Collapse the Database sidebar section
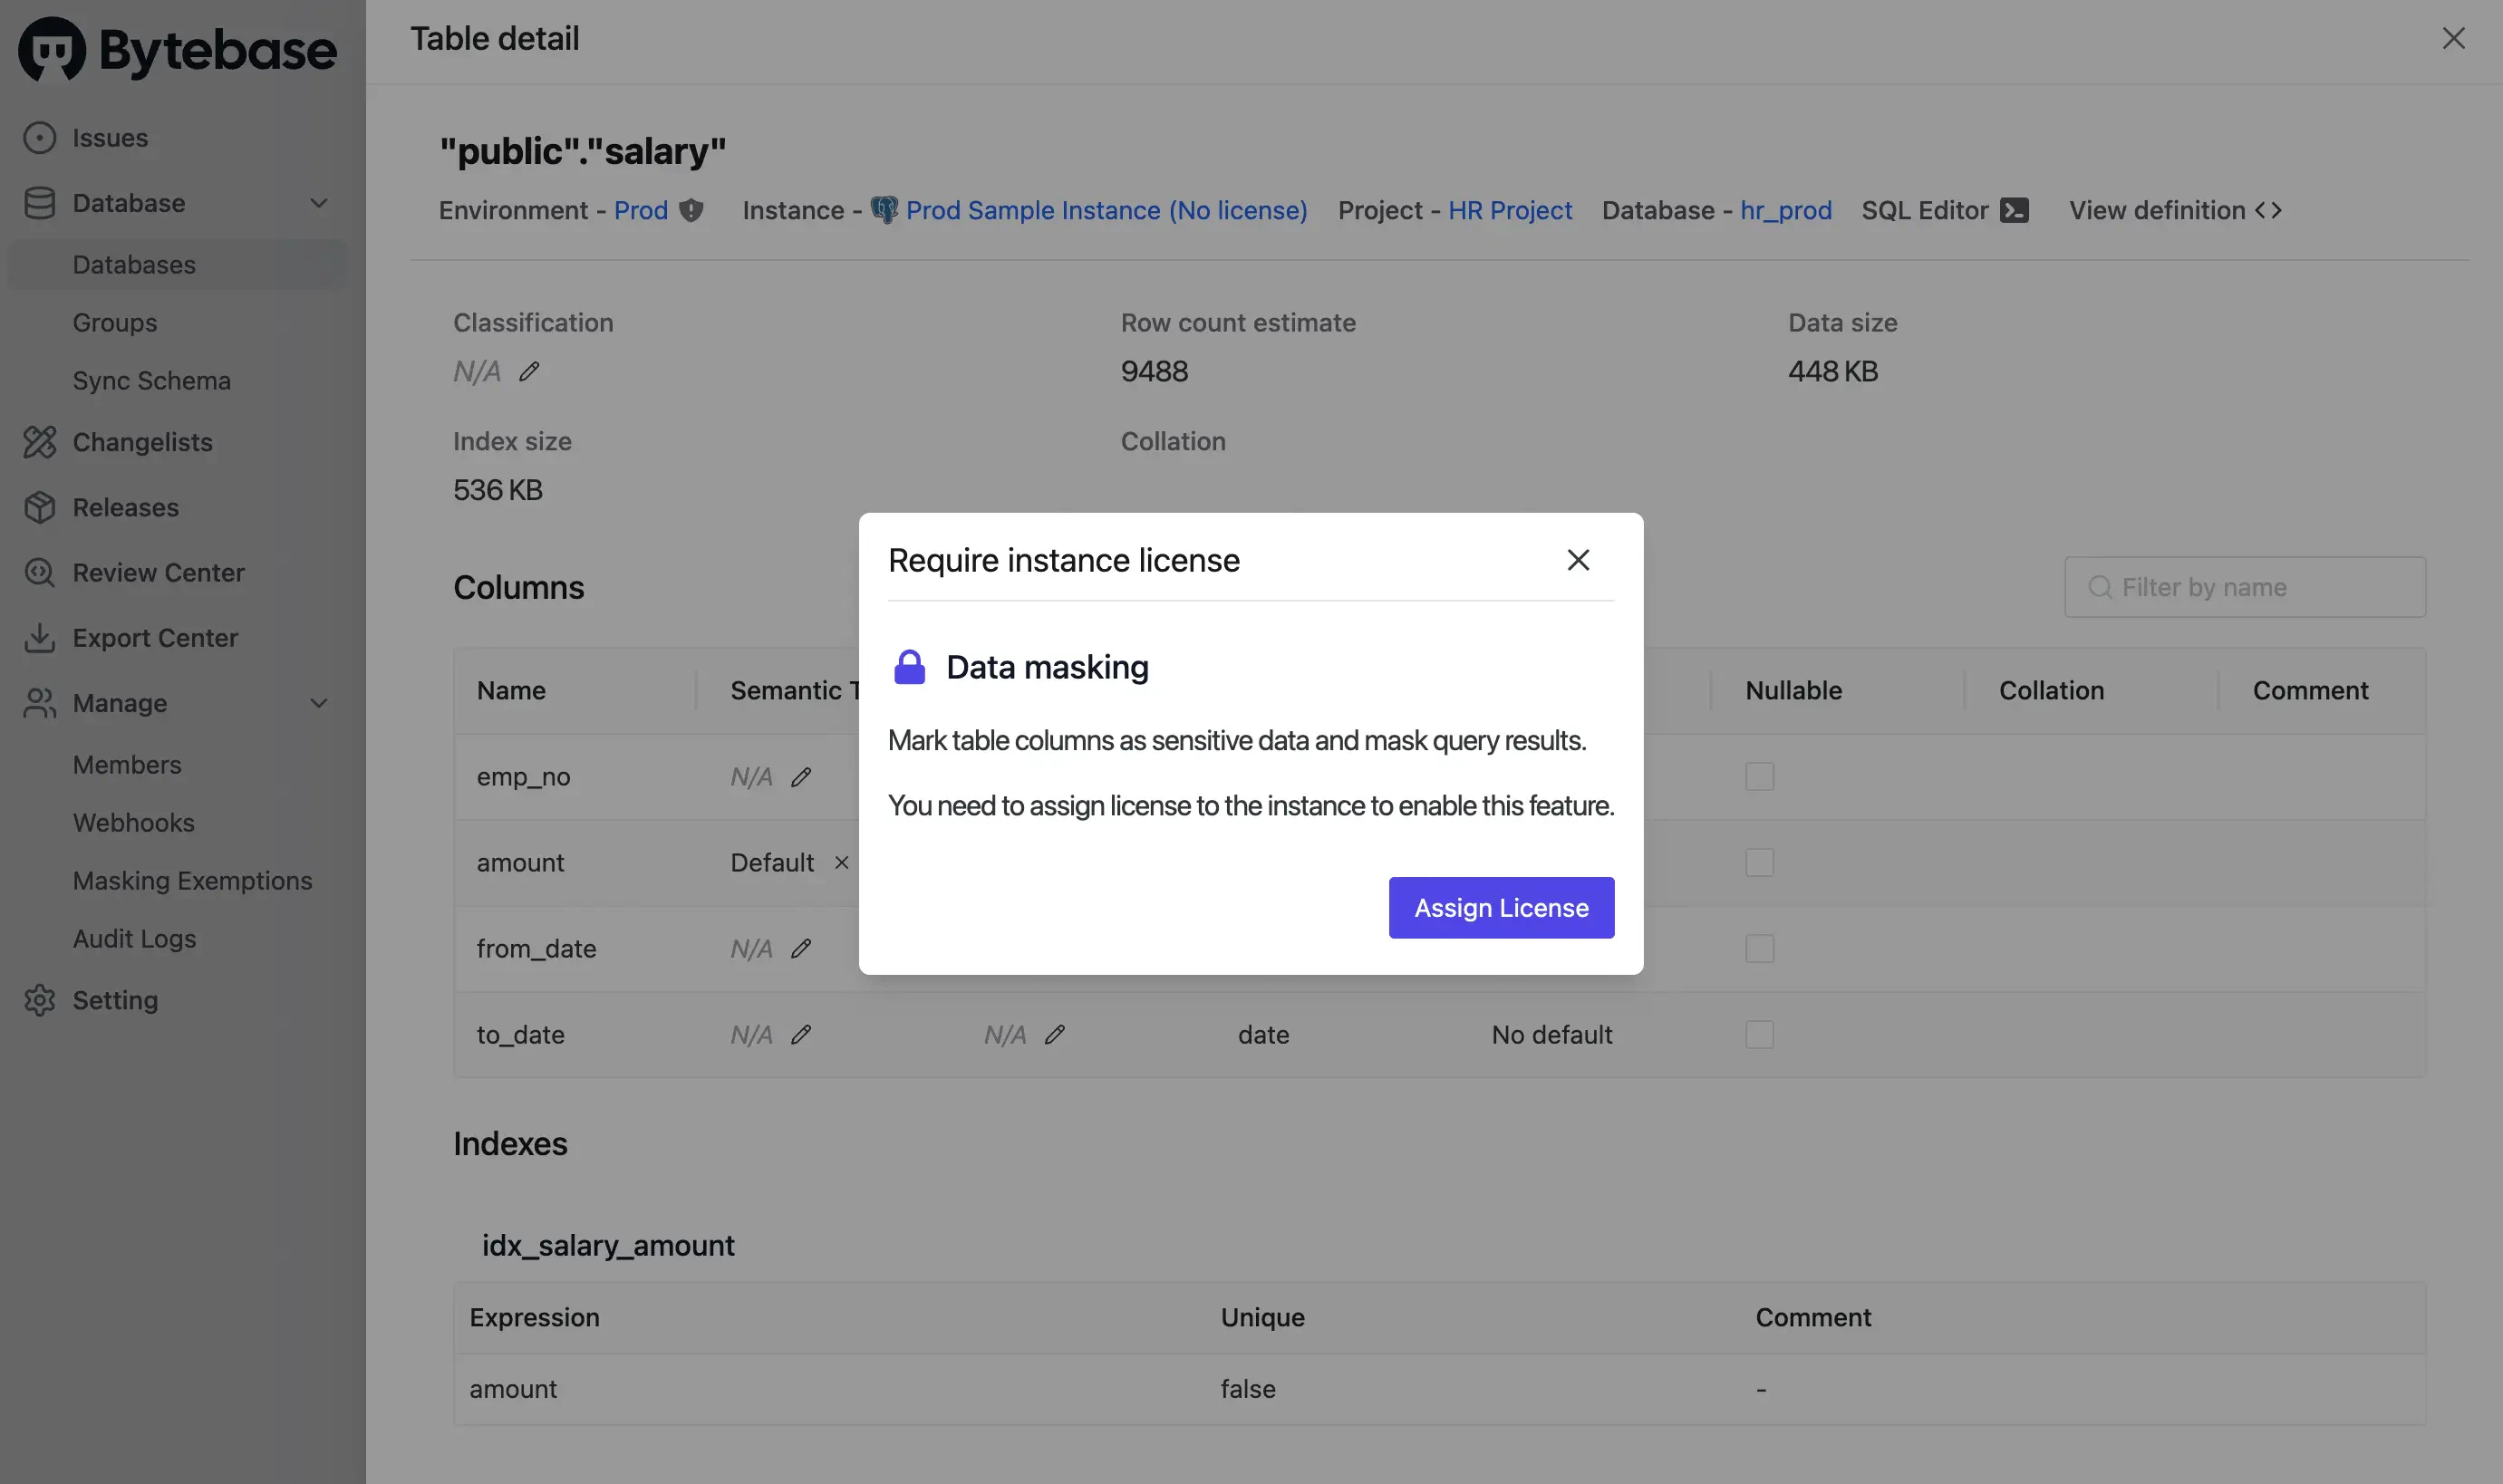The image size is (2503, 1484). tap(318, 203)
